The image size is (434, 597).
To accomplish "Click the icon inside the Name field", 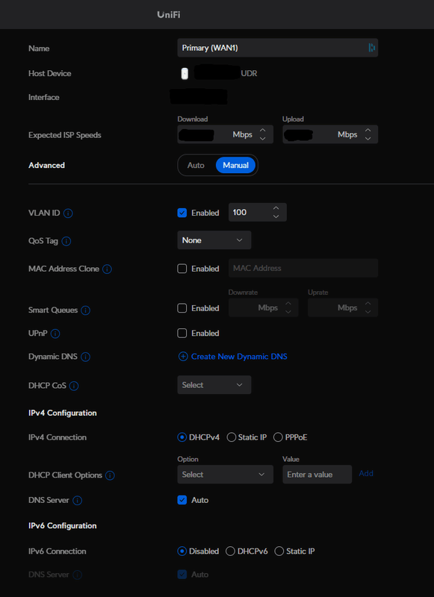I will pos(371,48).
